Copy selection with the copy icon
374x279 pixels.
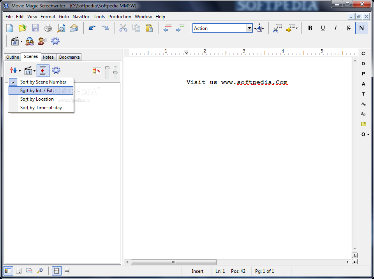click(x=136, y=28)
